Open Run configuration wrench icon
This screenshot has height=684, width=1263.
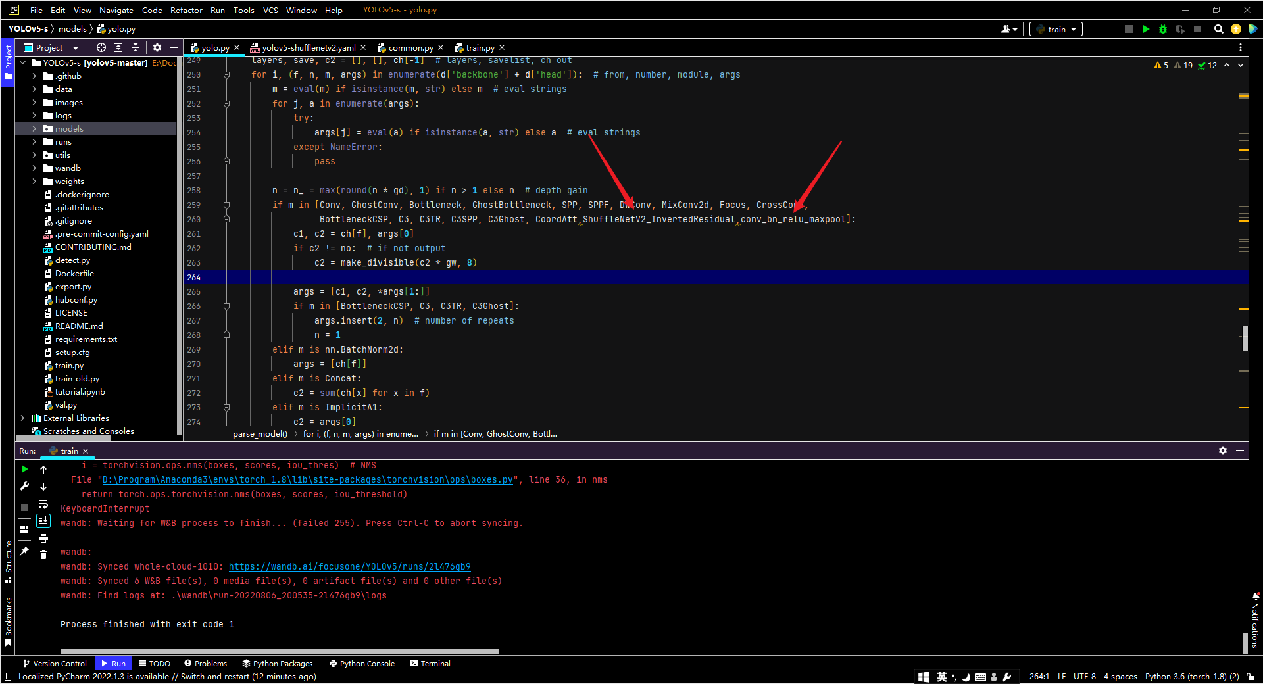point(24,486)
